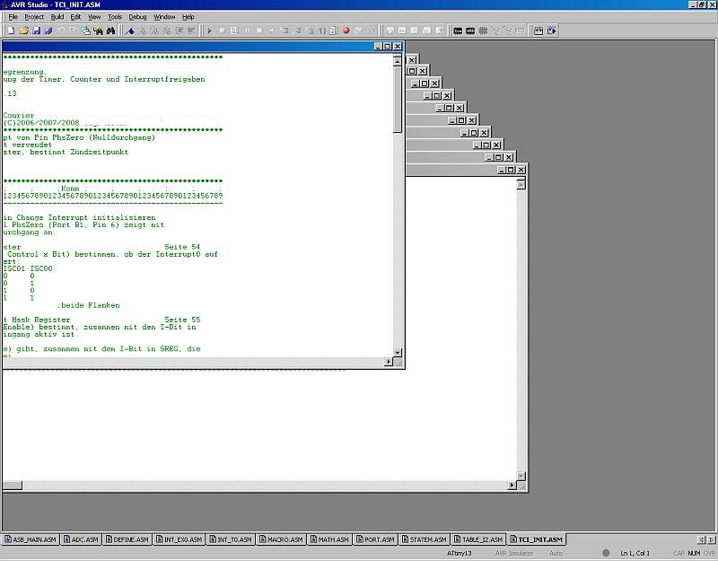The image size is (718, 561).
Task: Click the 'Courier' comment line in editor
Action: pyautogui.click(x=19, y=116)
